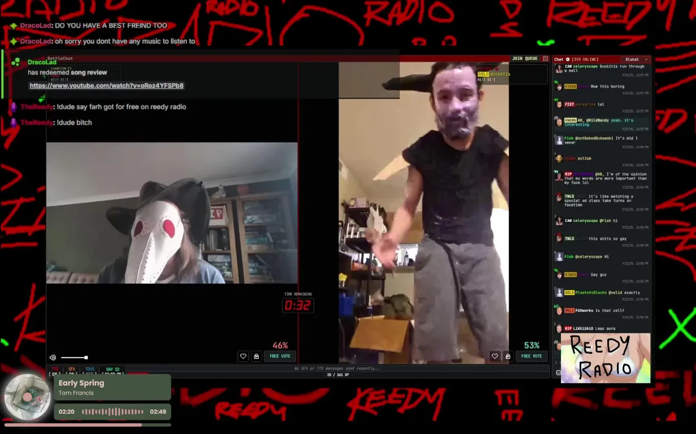The height and width of the screenshot is (434, 696).
Task: Click LIKEISAID avatar in chat
Action: (x=559, y=329)
